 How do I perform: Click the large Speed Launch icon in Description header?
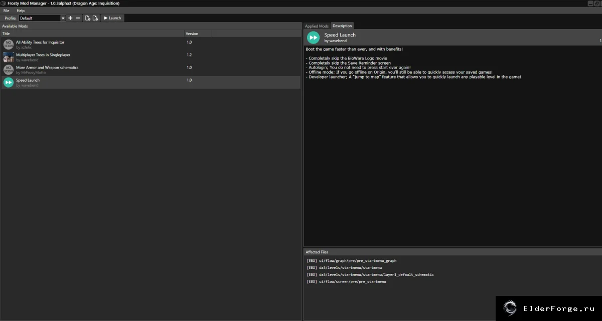pyautogui.click(x=314, y=37)
